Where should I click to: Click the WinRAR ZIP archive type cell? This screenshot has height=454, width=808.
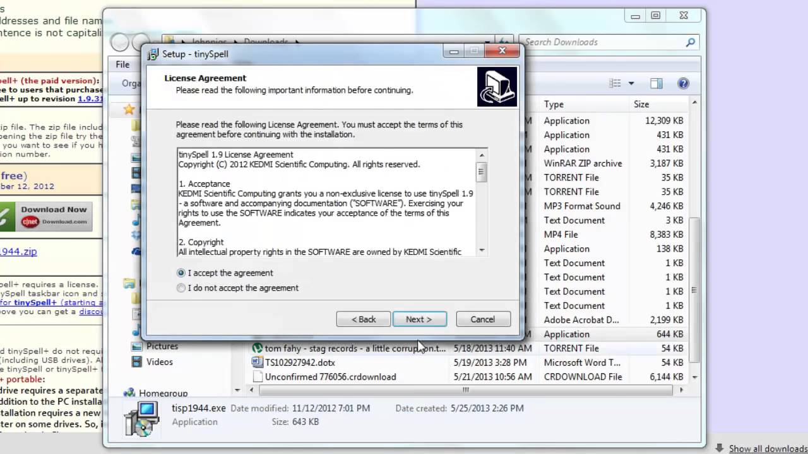pyautogui.click(x=583, y=163)
